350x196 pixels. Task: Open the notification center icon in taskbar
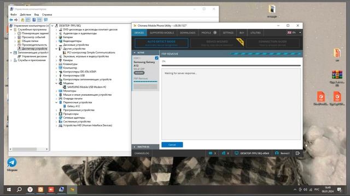tap(339, 189)
